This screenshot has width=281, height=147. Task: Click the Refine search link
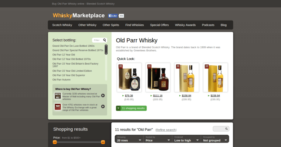[166, 130]
